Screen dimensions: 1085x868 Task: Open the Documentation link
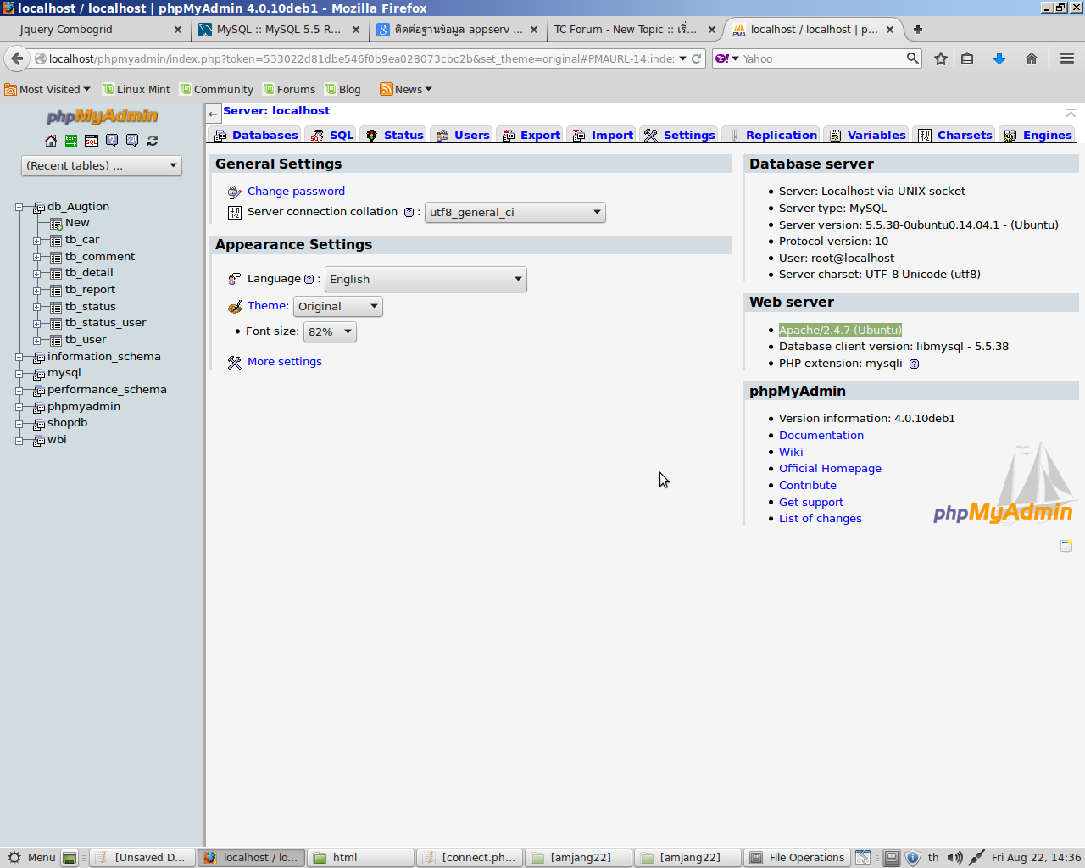[x=821, y=436]
